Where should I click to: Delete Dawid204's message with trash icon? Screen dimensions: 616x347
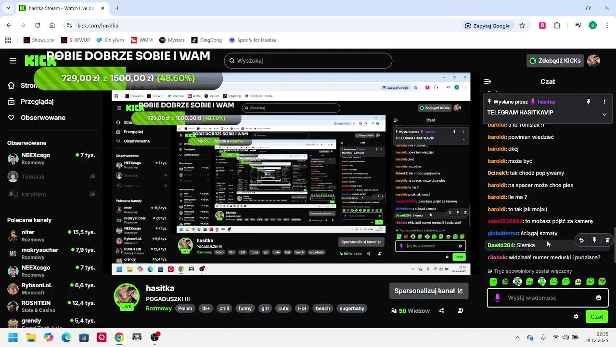[x=607, y=240]
